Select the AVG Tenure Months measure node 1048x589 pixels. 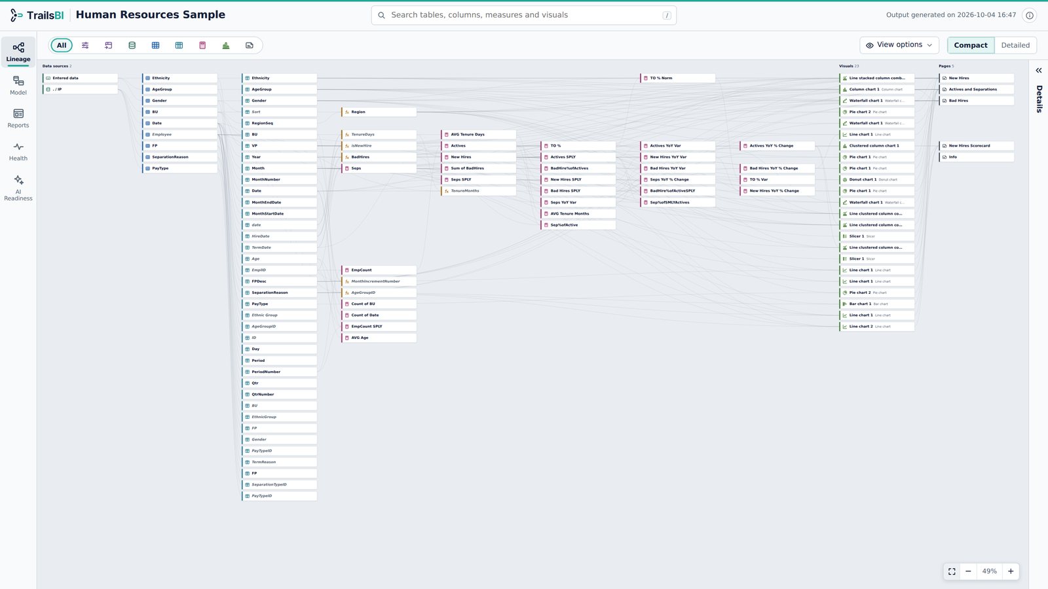578,213
